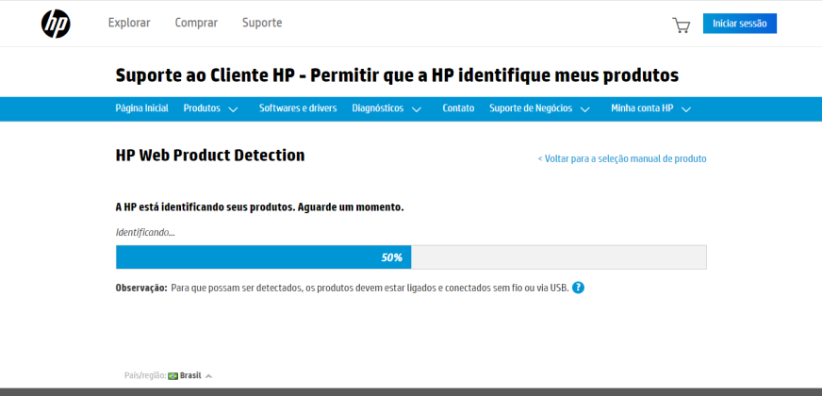Open the Suporte de Negócios dropdown arrow

click(x=585, y=109)
